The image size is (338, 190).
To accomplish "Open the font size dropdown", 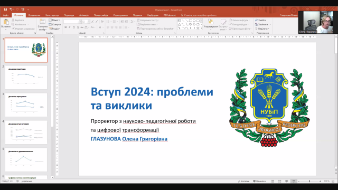I will [89, 22].
